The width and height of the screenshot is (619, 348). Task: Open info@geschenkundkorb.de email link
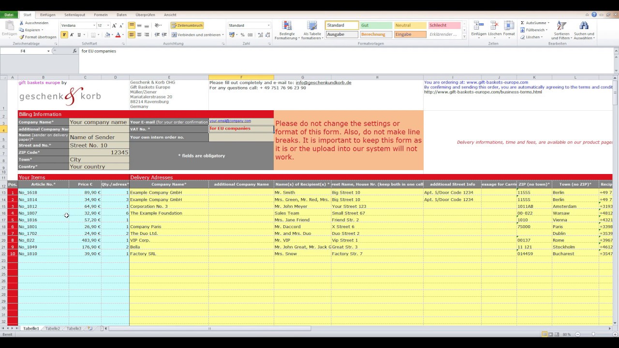pyautogui.click(x=324, y=83)
